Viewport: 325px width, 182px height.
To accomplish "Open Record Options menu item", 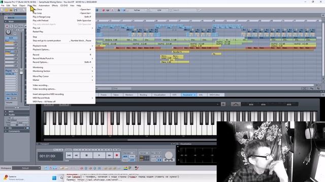I will point(61,62).
